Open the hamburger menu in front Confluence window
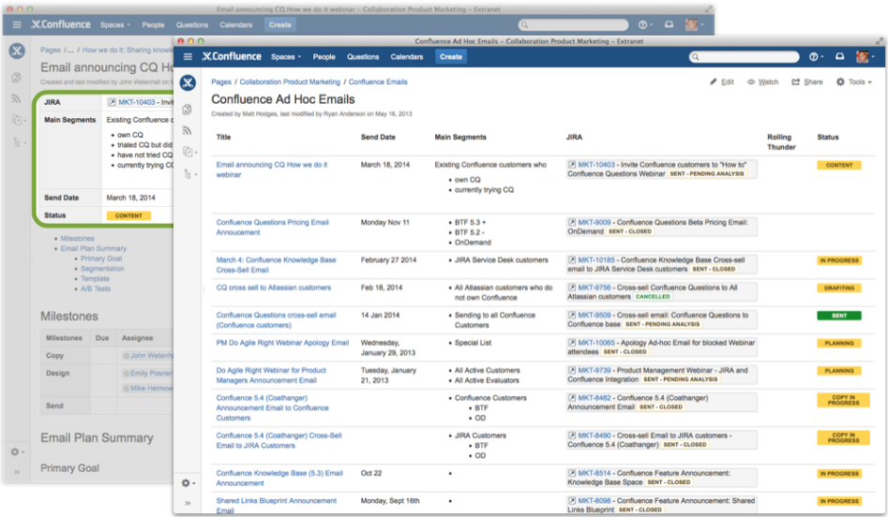Screen dimensions: 888x517 (x=188, y=56)
